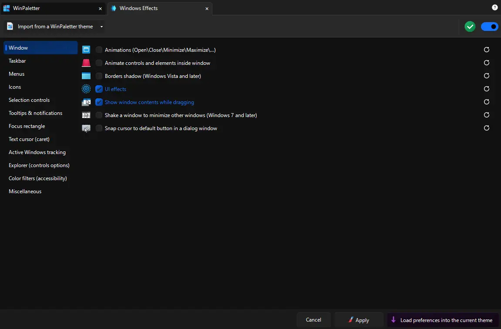
Task: Click the Show window contents dragging icon
Action: click(86, 102)
